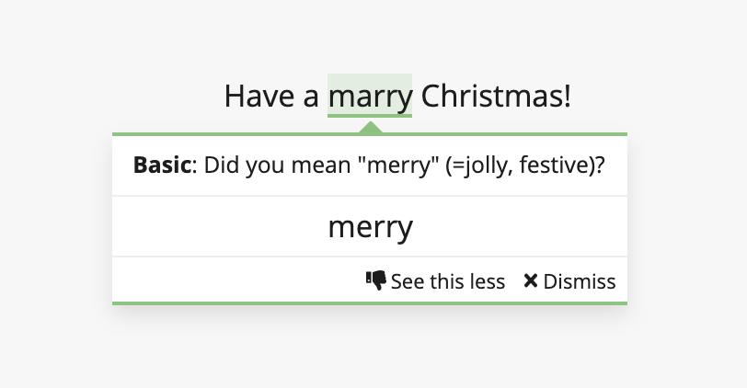Click the X icon beside Dismiss
Screen dimensions: 747x388
(x=530, y=280)
